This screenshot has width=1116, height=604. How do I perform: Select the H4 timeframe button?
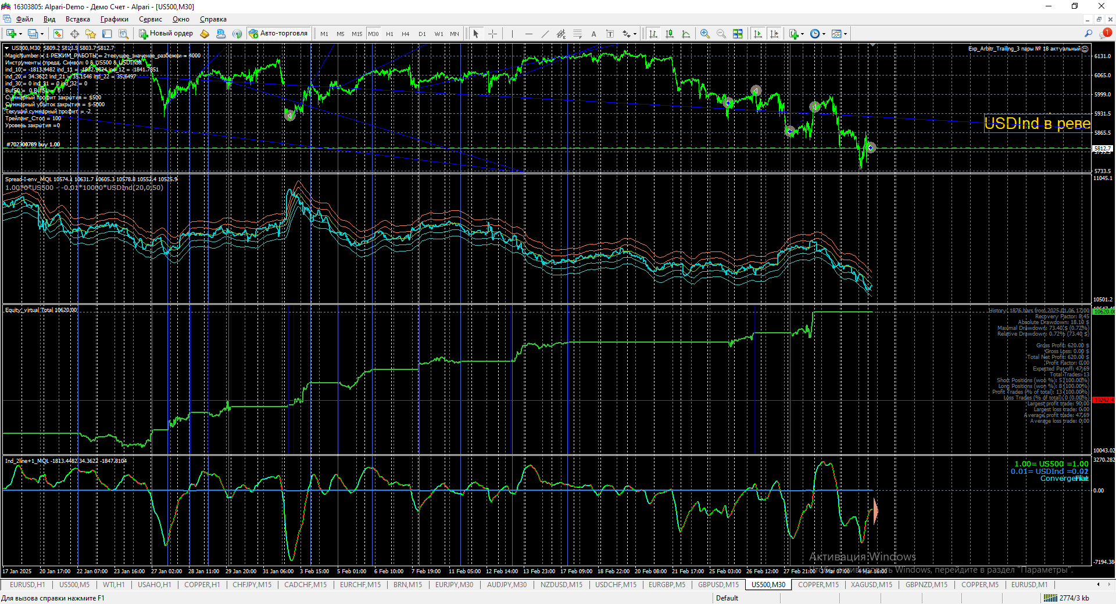tap(406, 34)
